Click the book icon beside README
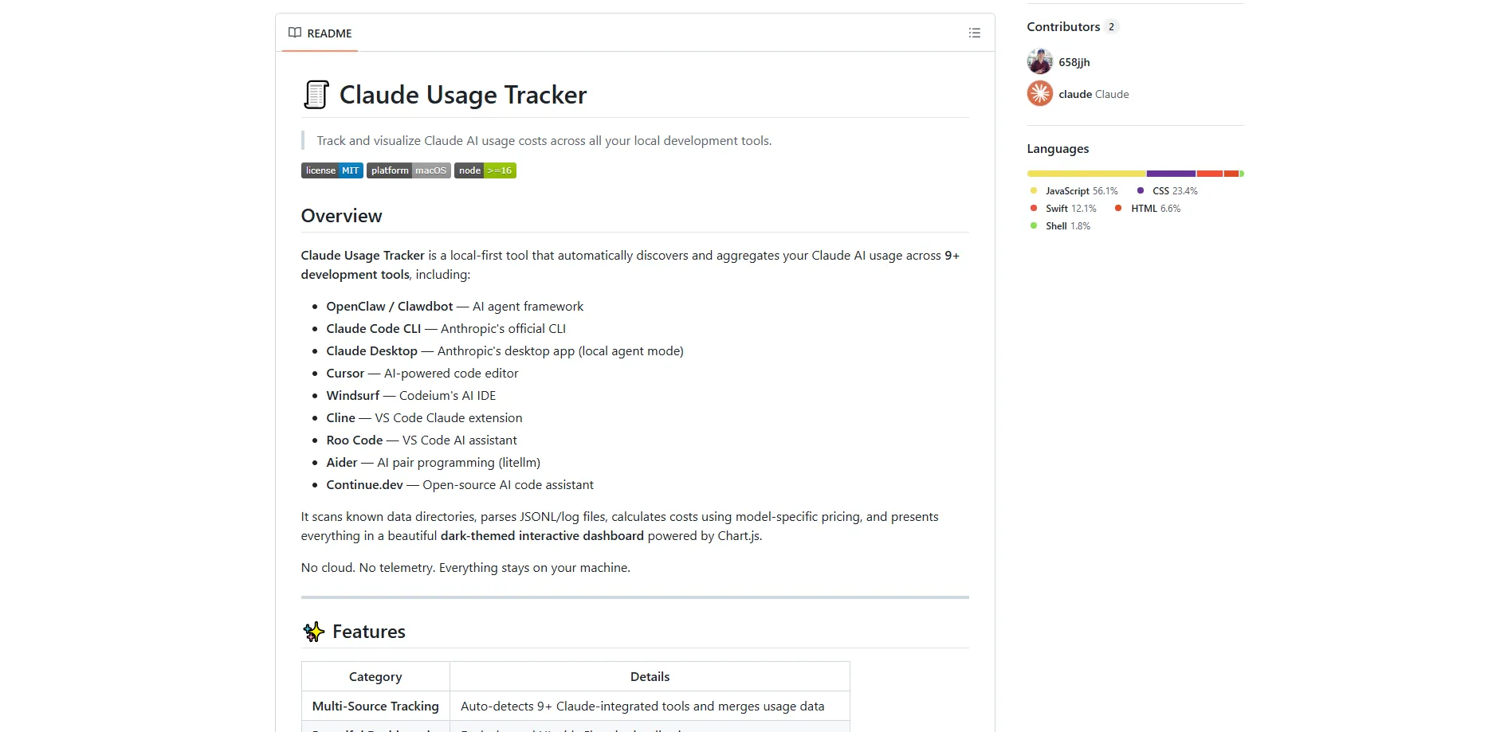The height and width of the screenshot is (732, 1496). [x=294, y=33]
